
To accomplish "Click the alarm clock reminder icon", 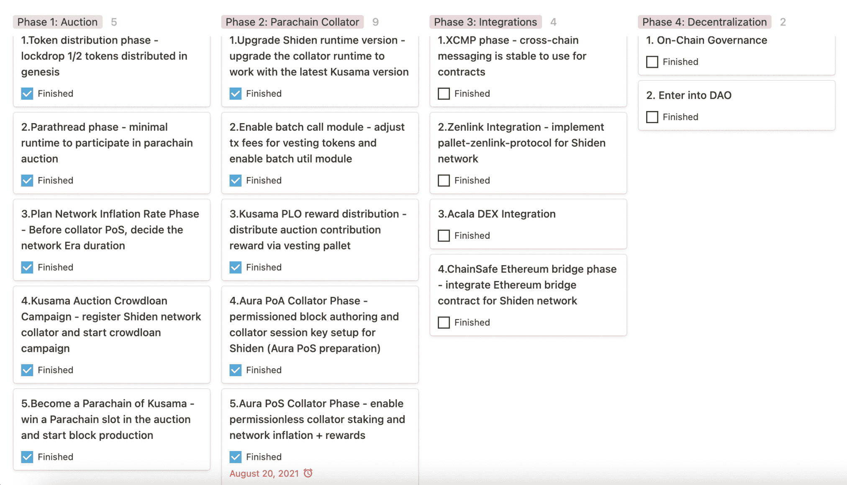I will pyautogui.click(x=308, y=473).
